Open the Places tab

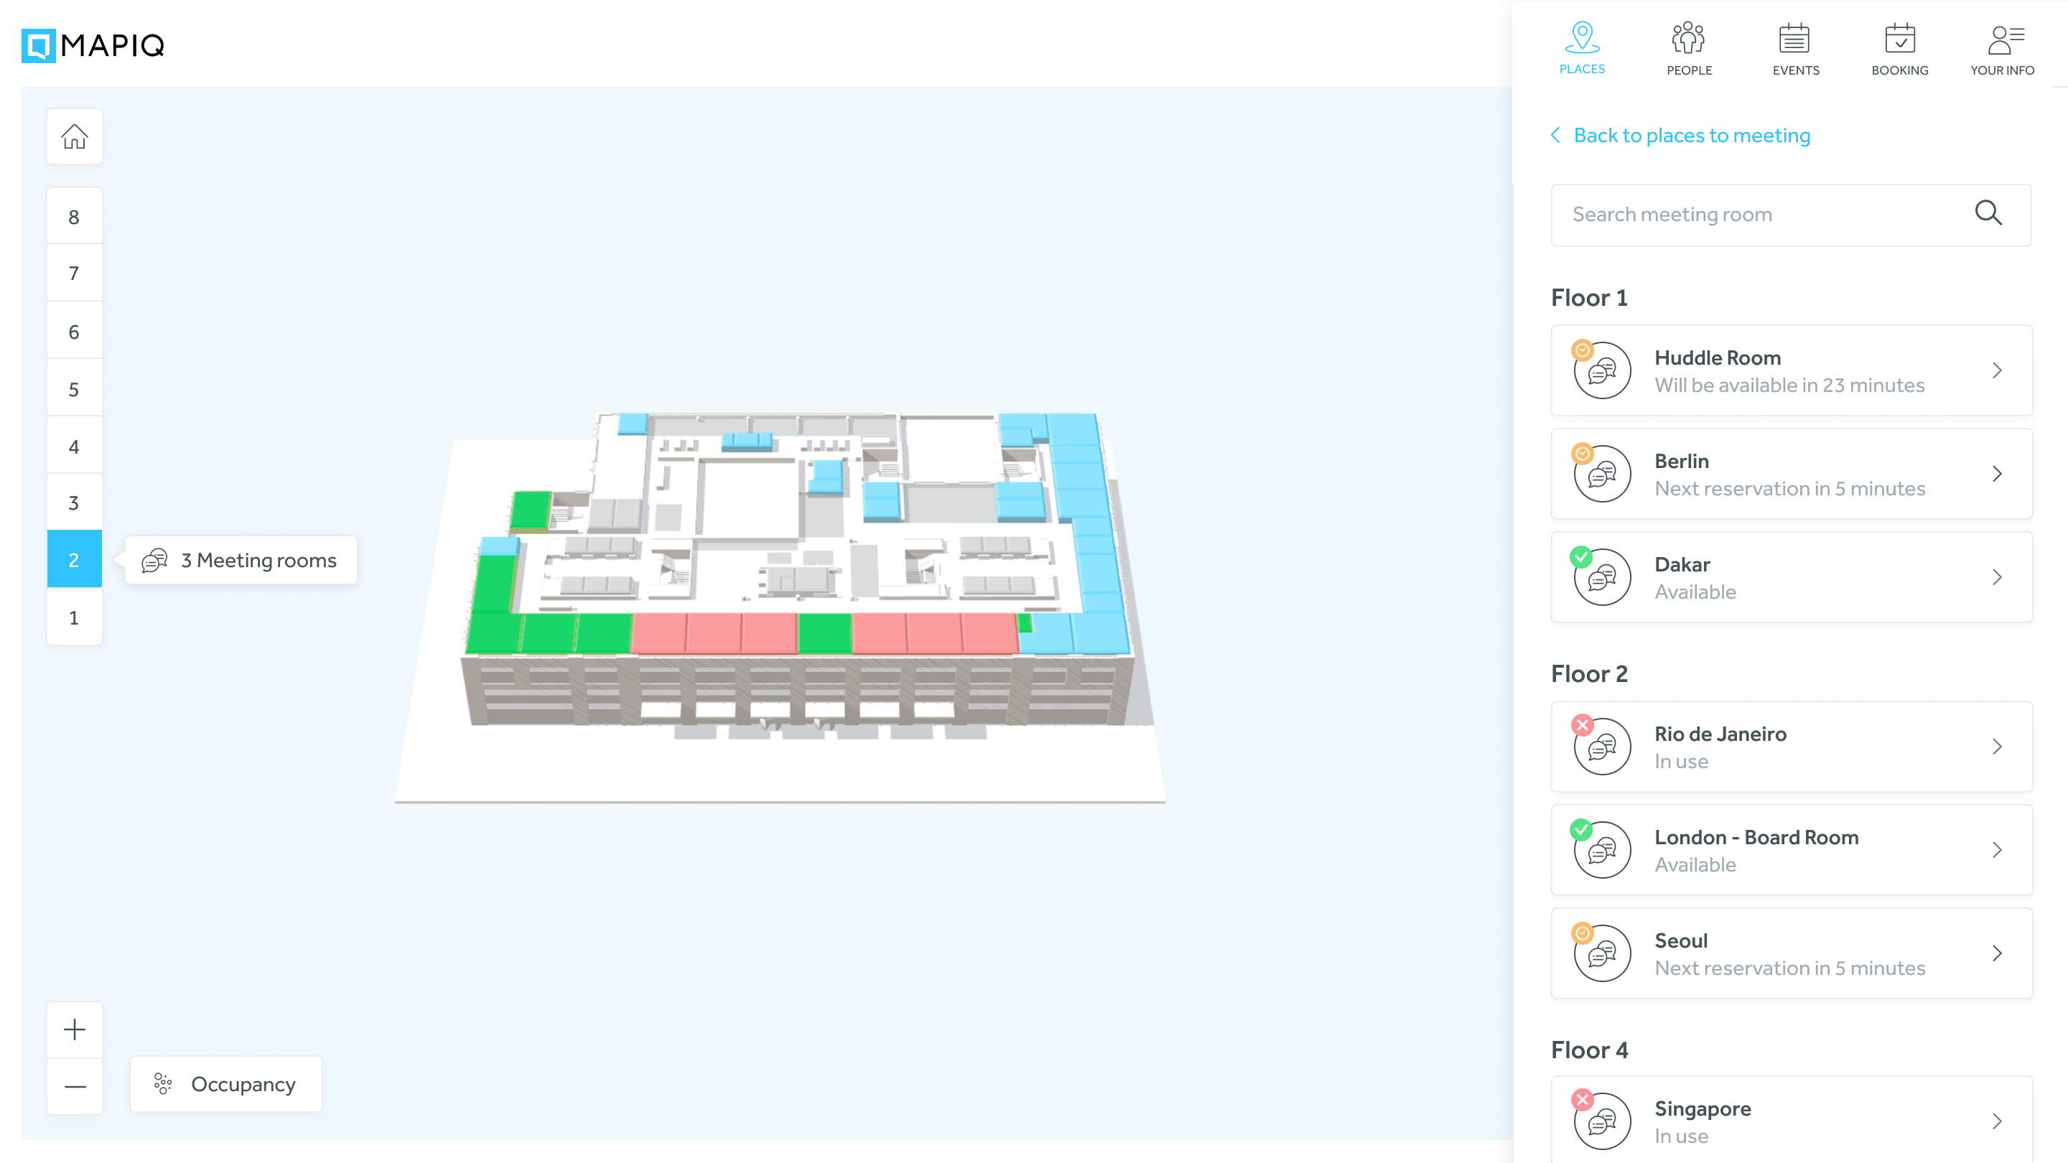click(x=1581, y=48)
